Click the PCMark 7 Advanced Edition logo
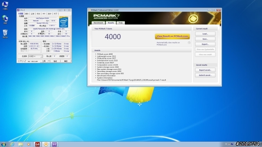The height and width of the screenshot is (147, 262). pyautogui.click(x=106, y=17)
